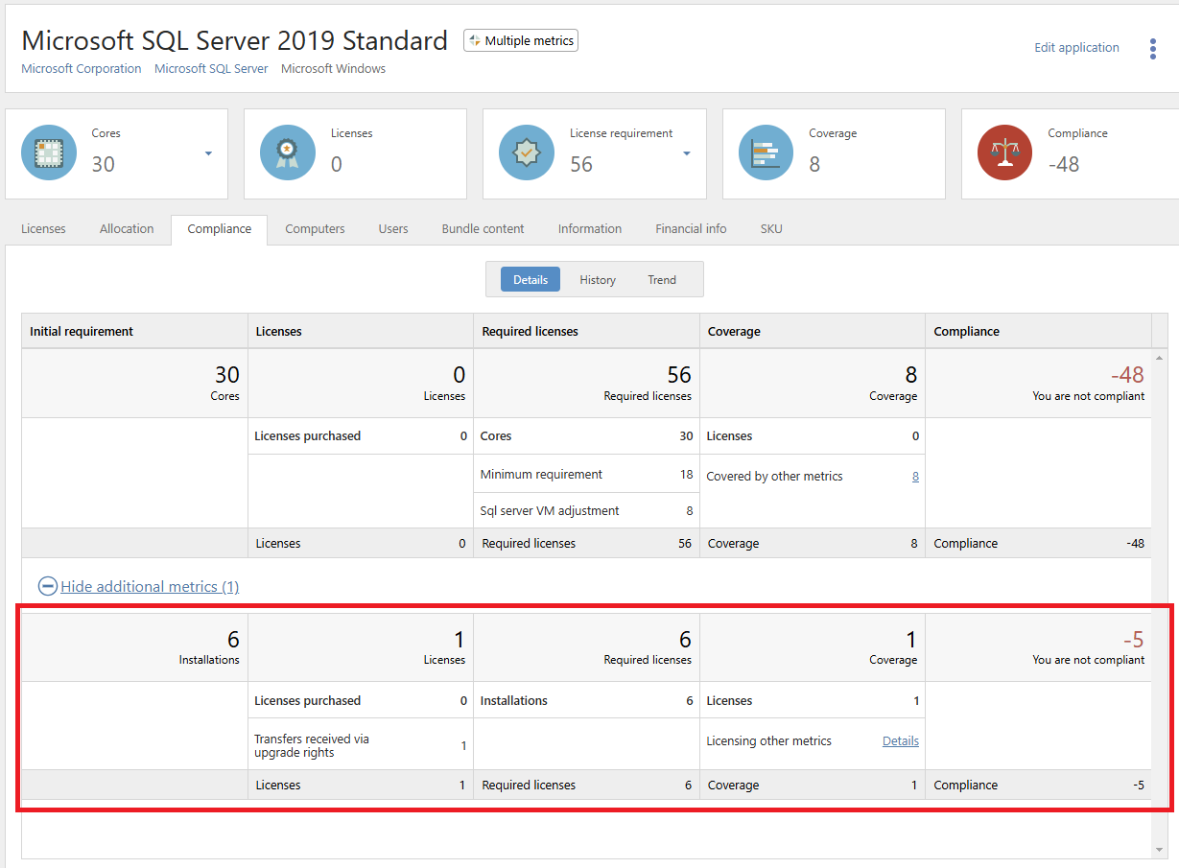The image size is (1179, 868).
Task: Click the 56 Required licenses summary cell
Action: 587,383
